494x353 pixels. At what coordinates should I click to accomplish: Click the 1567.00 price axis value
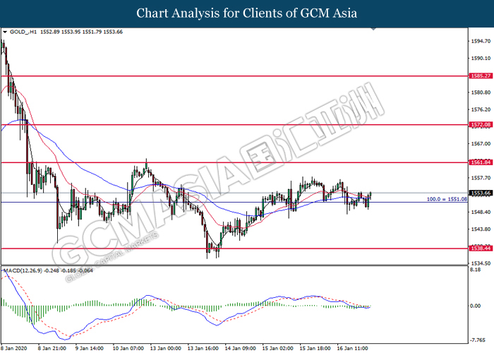pyautogui.click(x=481, y=143)
